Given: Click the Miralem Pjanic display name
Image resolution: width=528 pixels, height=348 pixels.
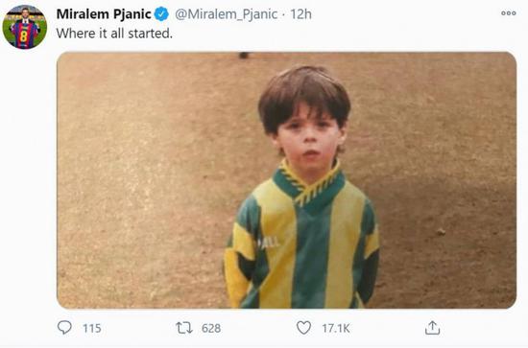Looking at the screenshot, I should click(104, 14).
